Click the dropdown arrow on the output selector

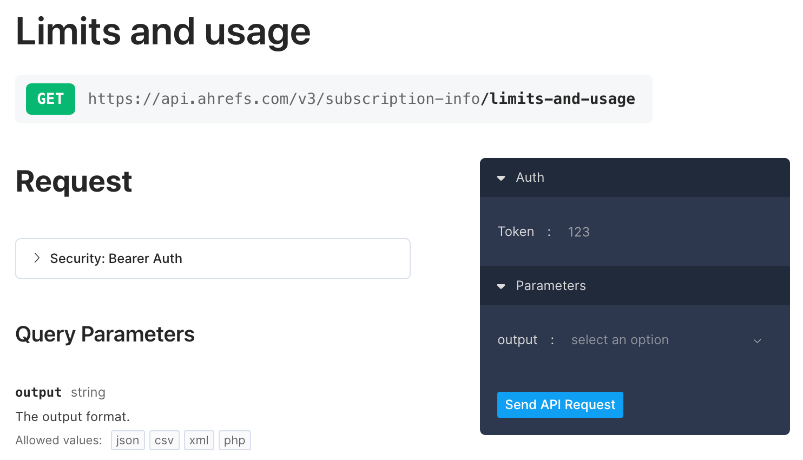(x=757, y=341)
